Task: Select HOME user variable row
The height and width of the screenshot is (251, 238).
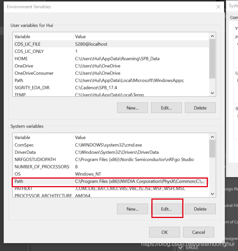Action: click(111, 59)
